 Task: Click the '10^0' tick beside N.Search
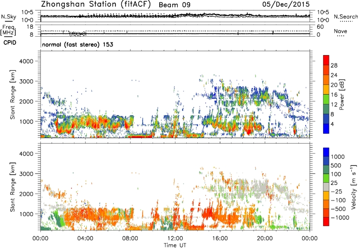(x=323, y=20)
